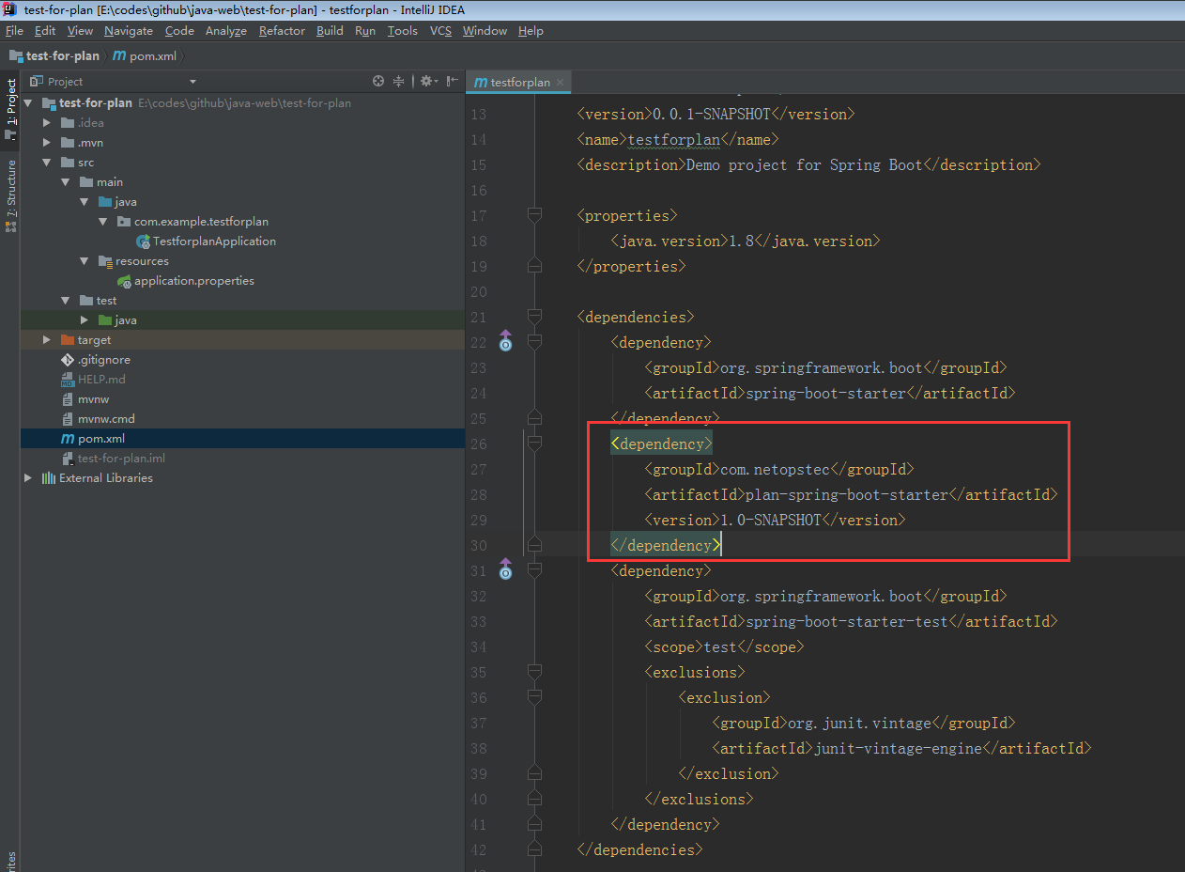The image size is (1185, 872).
Task: Expand the .idea folder
Action: coord(48,123)
